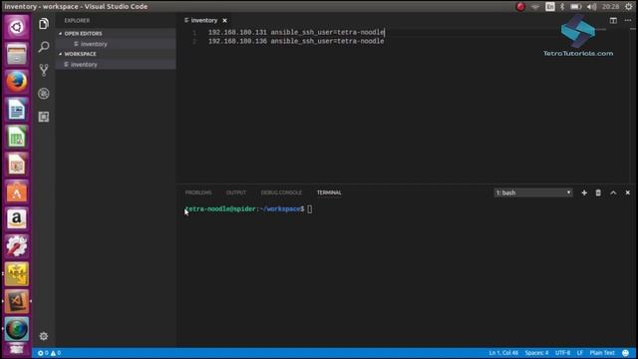Viewport: 638px width, 359px height.
Task: Open Amazon from the launcher
Action: pos(17,219)
